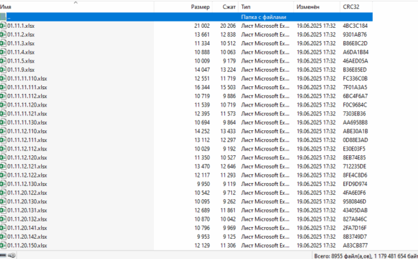Click CRC32 value 0D88E3AD
418x259 pixels.
tap(355, 140)
